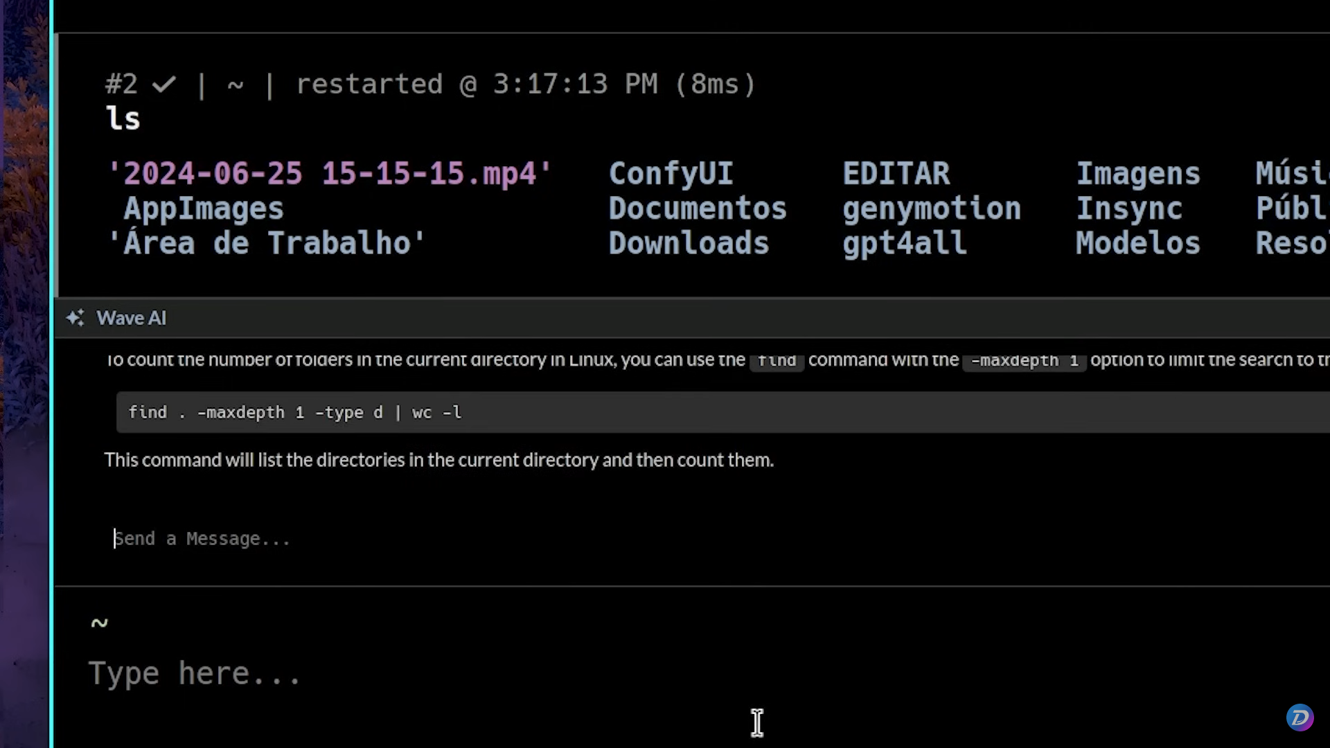Viewport: 1330px width, 748px height.
Task: Click the ConfyUI directory entry
Action: (x=671, y=173)
